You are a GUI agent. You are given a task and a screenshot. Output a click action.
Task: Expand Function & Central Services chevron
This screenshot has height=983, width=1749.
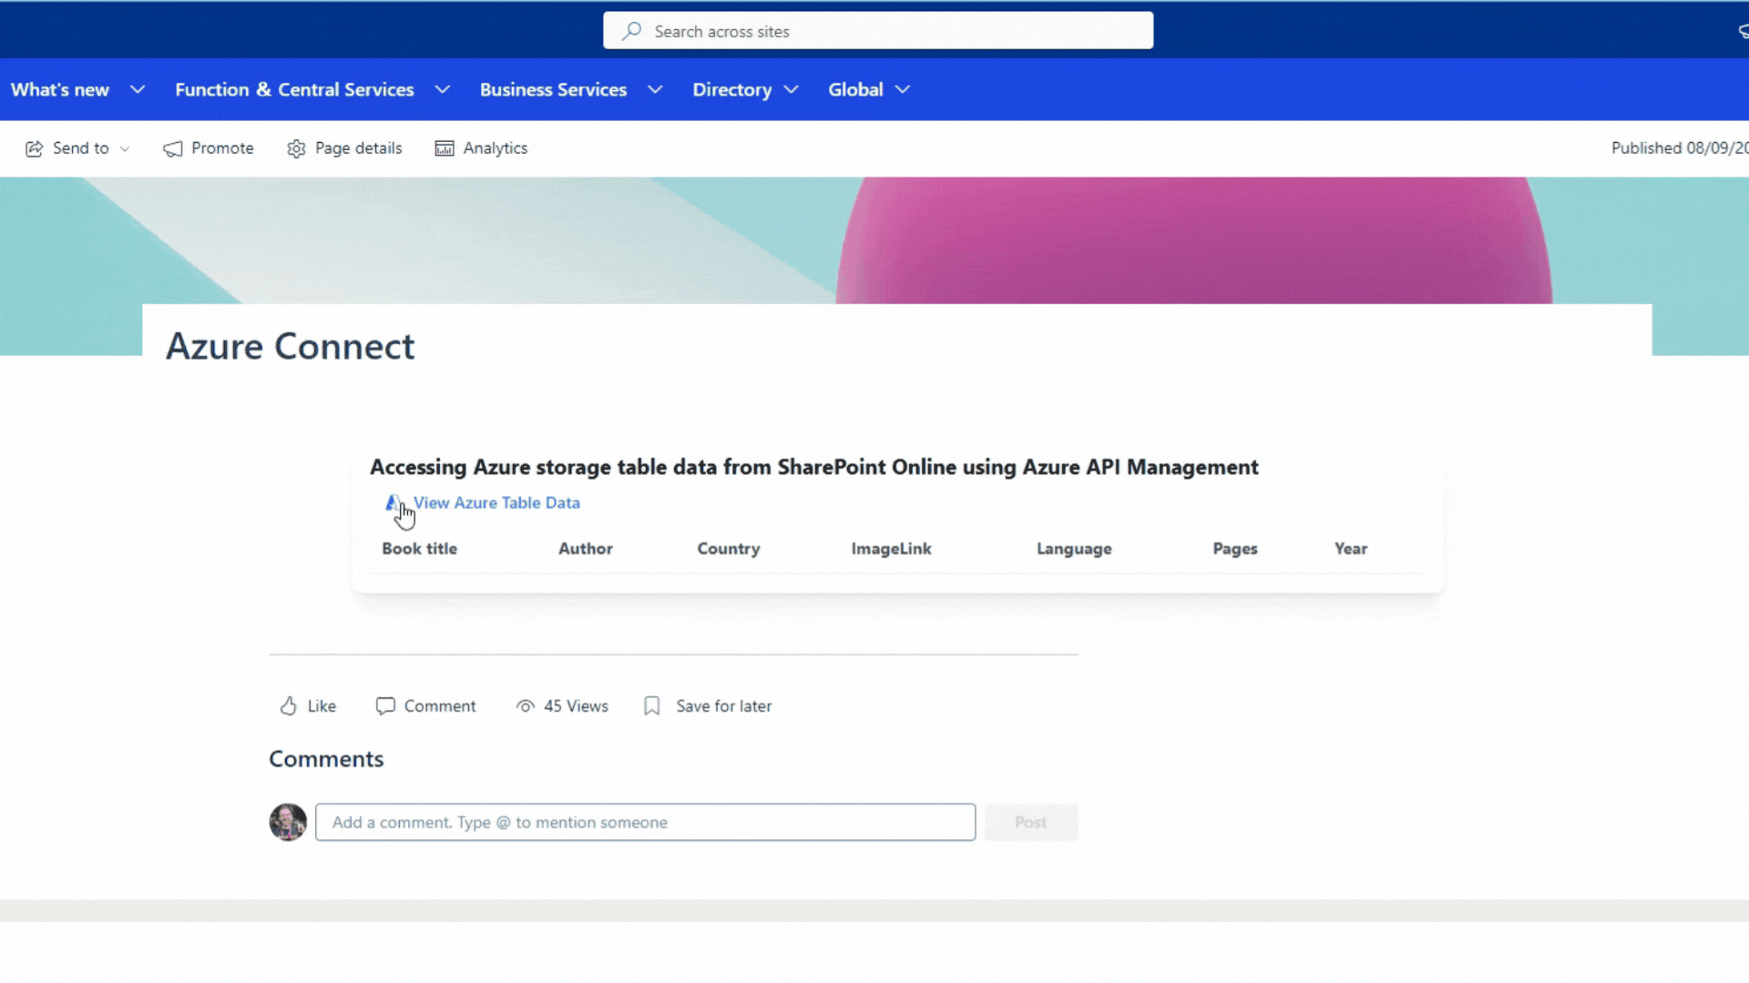443,89
